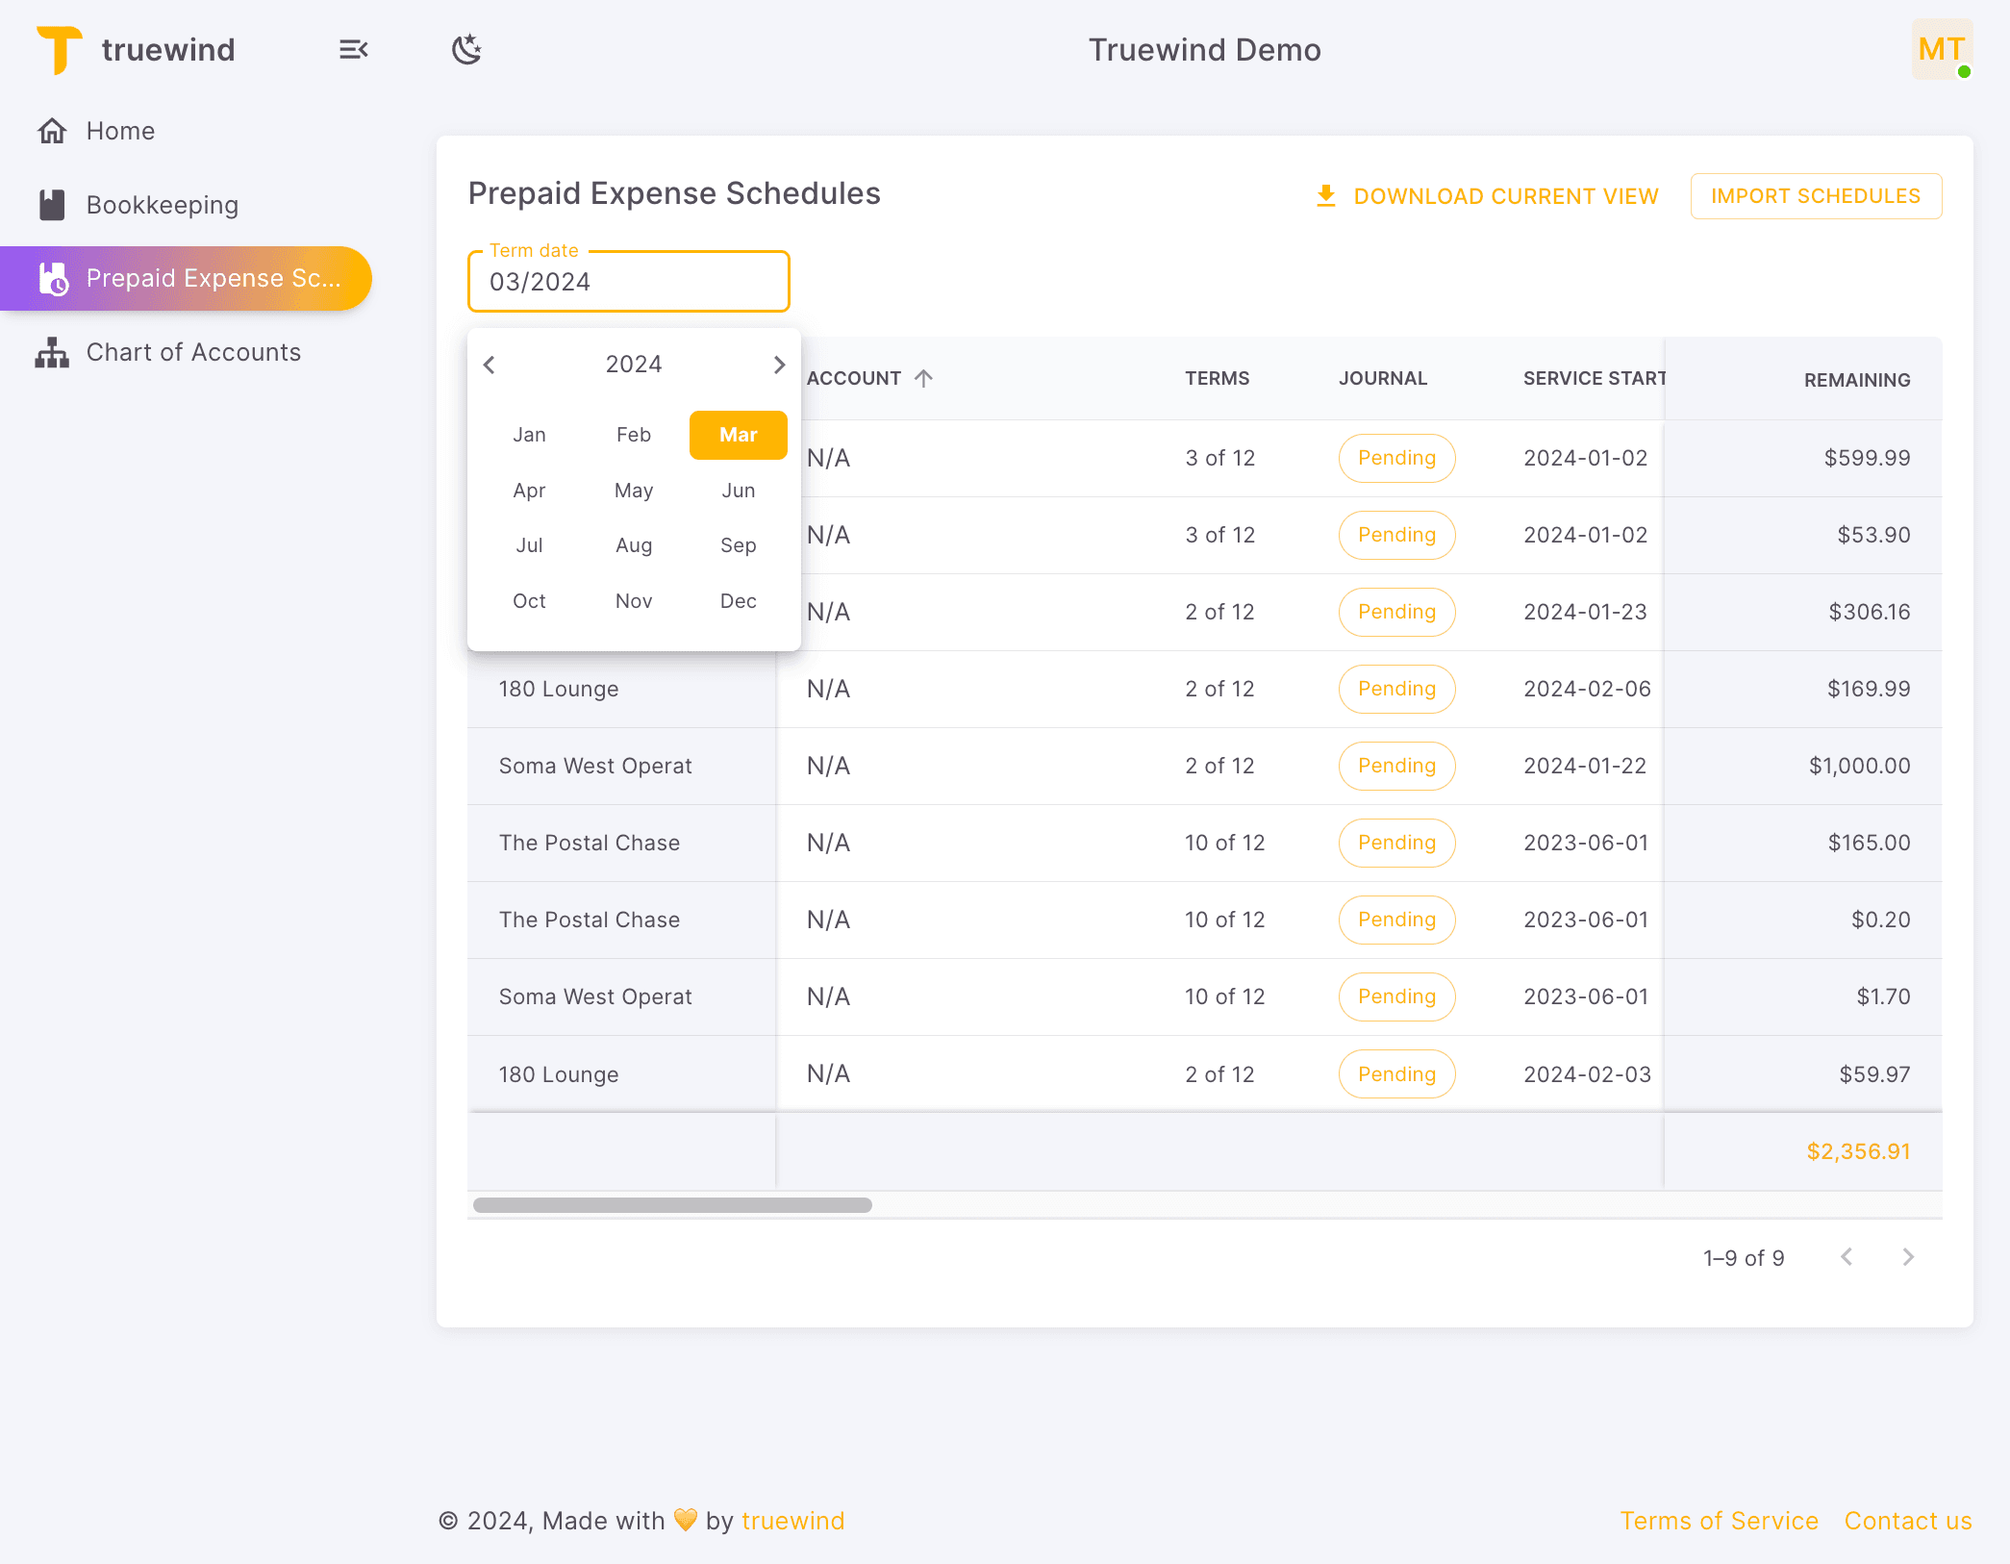Toggle the Account column sort arrow

(924, 378)
